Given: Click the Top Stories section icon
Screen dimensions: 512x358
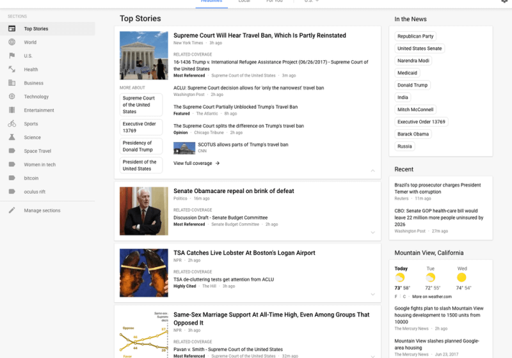Looking at the screenshot, I should pyautogui.click(x=12, y=29).
